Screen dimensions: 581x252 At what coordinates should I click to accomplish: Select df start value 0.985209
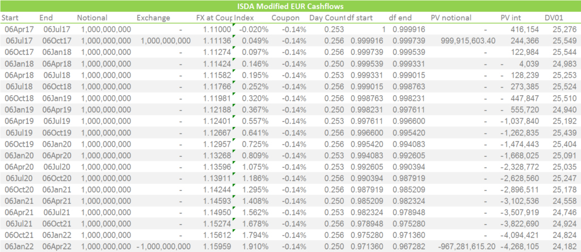coord(367,200)
